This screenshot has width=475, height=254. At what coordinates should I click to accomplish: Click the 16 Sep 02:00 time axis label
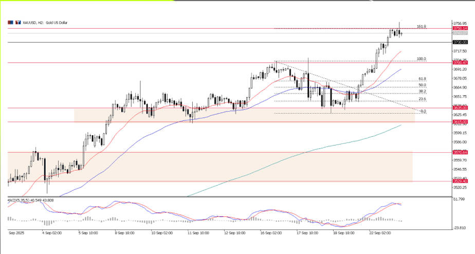click(270, 233)
